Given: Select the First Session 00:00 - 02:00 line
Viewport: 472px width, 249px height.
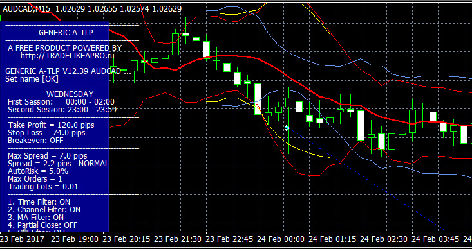Looking at the screenshot, I should [x=61, y=102].
